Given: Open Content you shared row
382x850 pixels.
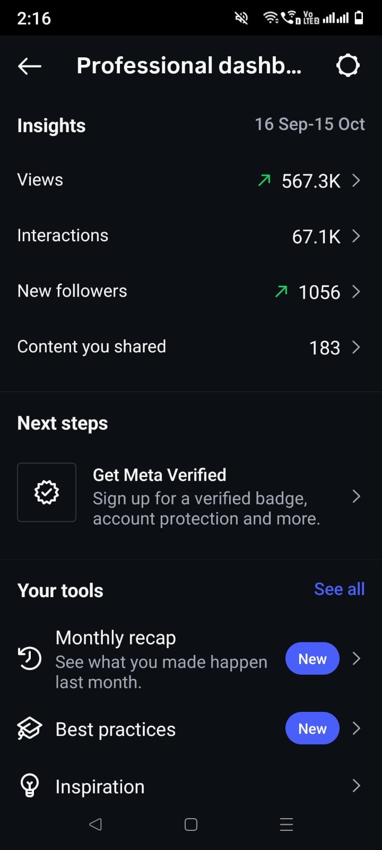Looking at the screenshot, I should 191,347.
